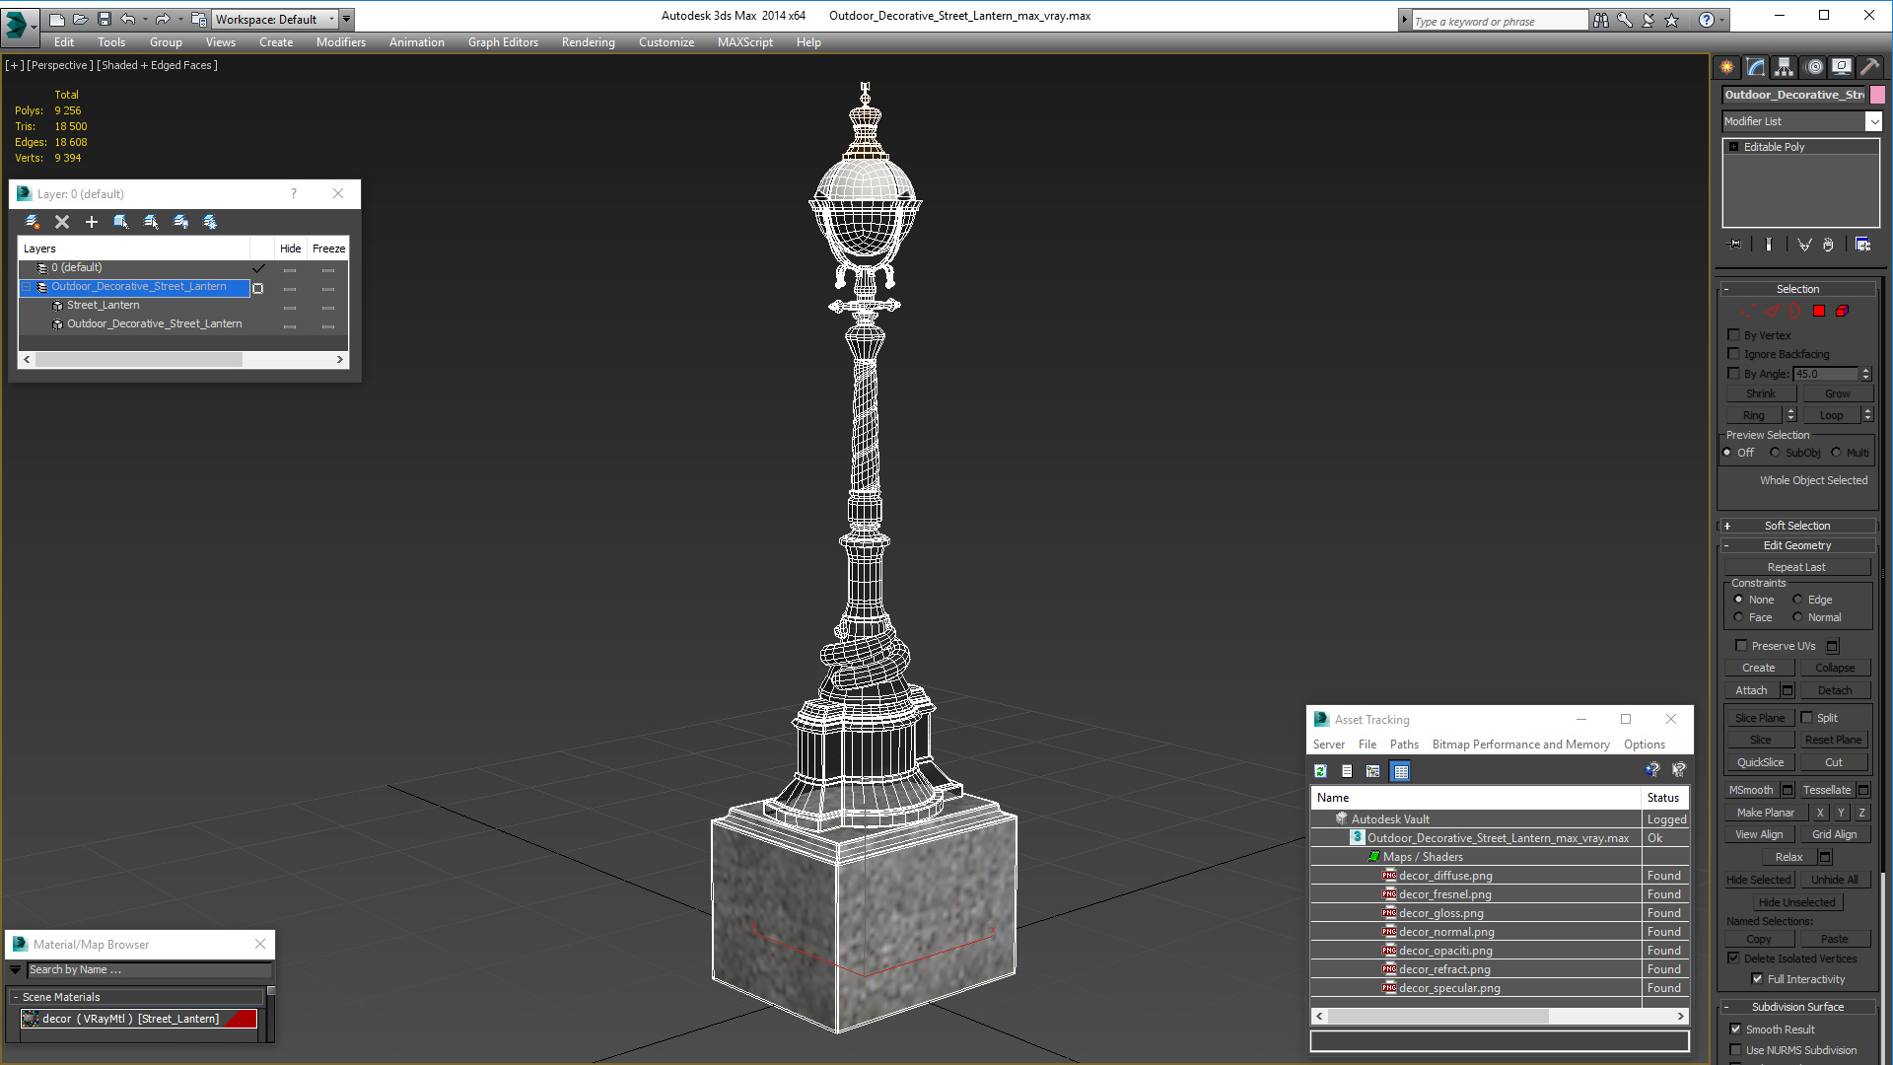
Task: Toggle Smooth Result checkbox
Action: (x=1735, y=1029)
